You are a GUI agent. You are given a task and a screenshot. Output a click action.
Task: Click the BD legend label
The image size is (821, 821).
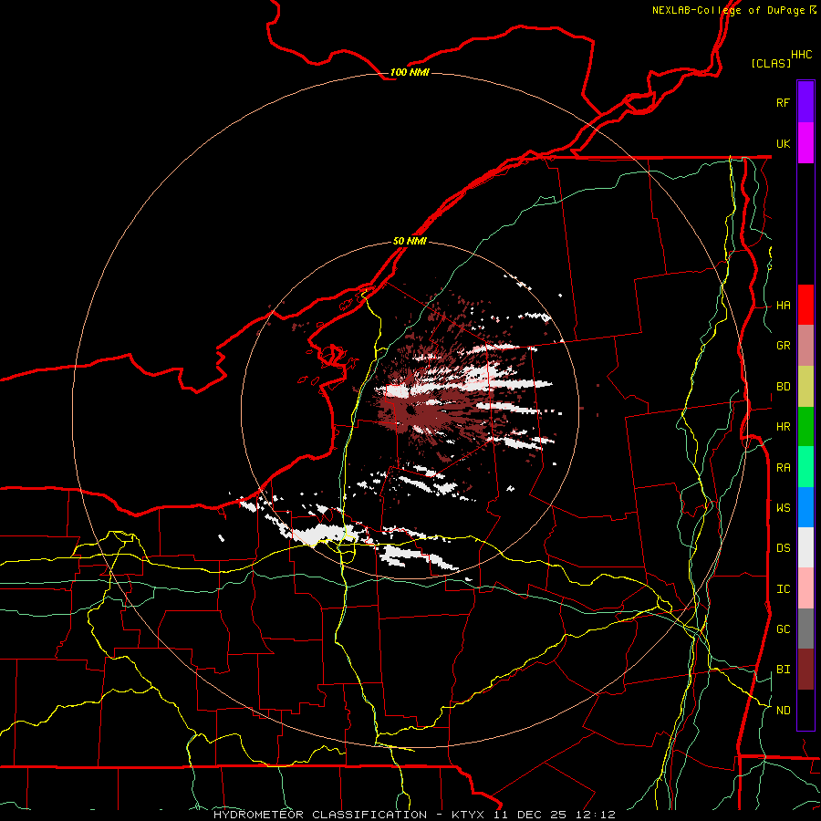(783, 387)
